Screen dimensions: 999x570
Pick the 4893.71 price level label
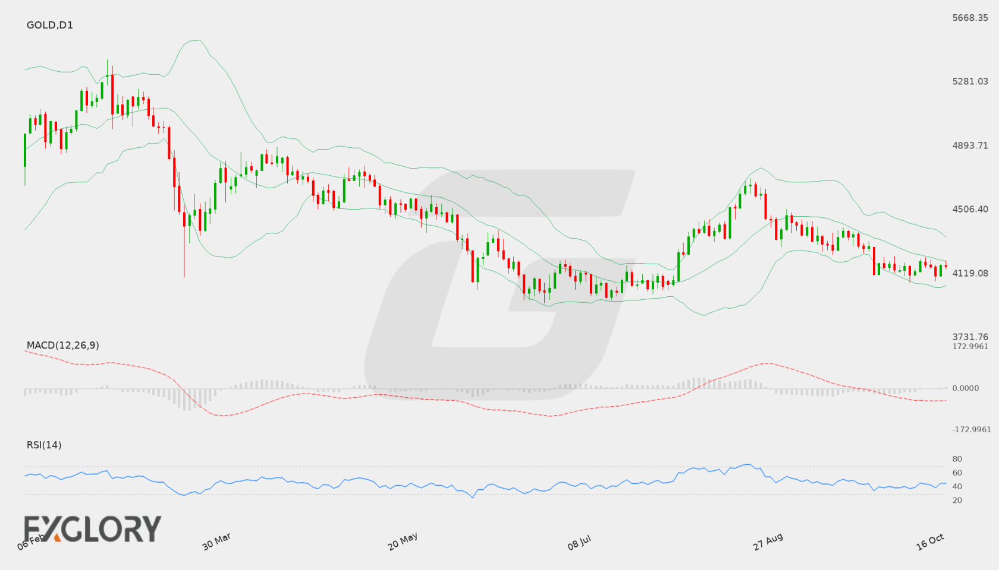click(970, 145)
